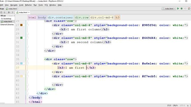Collapse the fold marker on line 35

click(x=27, y=59)
